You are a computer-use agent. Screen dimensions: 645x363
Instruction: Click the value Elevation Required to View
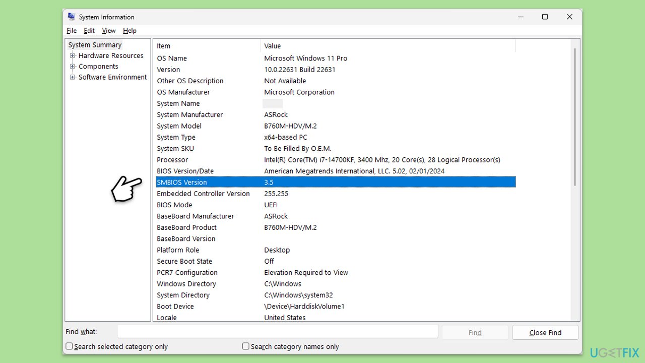[306, 272]
